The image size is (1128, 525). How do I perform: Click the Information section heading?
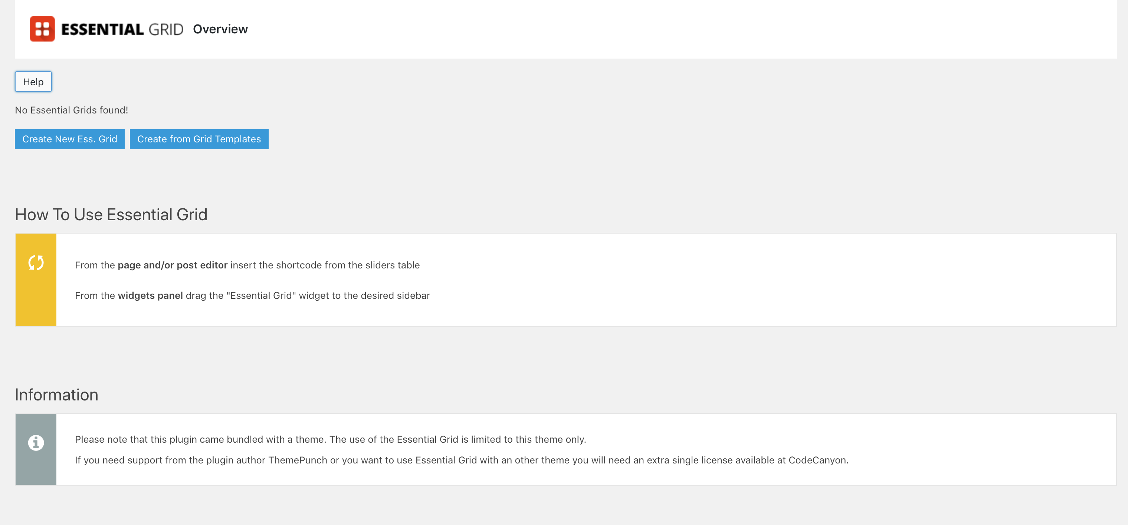coord(56,394)
